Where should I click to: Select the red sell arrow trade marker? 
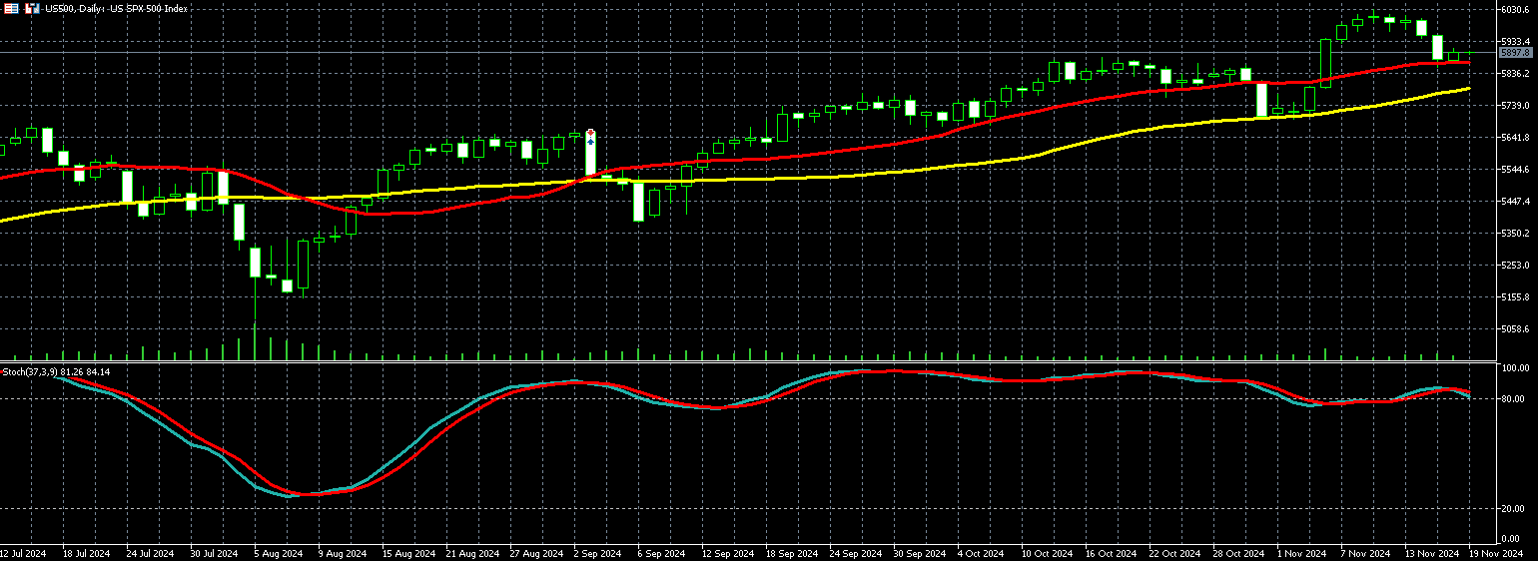click(x=590, y=133)
